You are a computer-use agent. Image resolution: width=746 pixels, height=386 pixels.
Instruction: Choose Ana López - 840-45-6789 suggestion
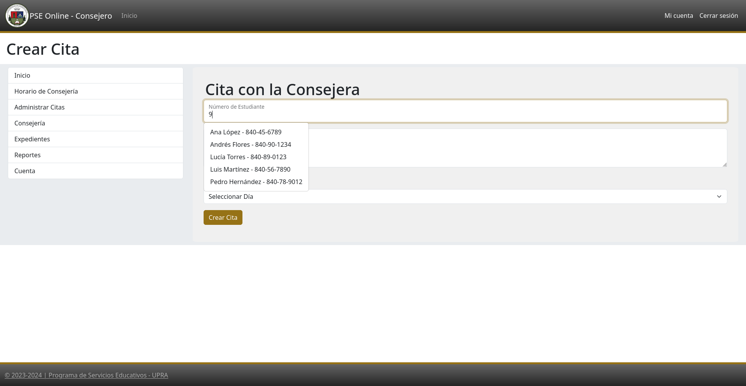point(256,132)
